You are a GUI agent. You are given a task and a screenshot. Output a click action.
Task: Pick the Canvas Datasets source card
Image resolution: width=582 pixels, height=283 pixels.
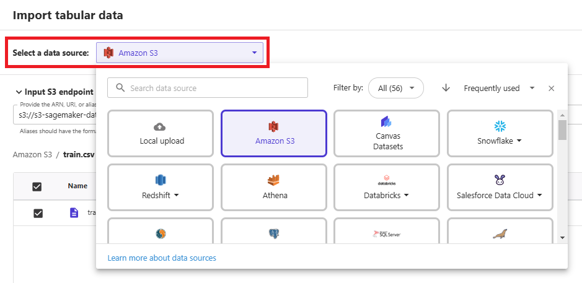click(x=387, y=134)
